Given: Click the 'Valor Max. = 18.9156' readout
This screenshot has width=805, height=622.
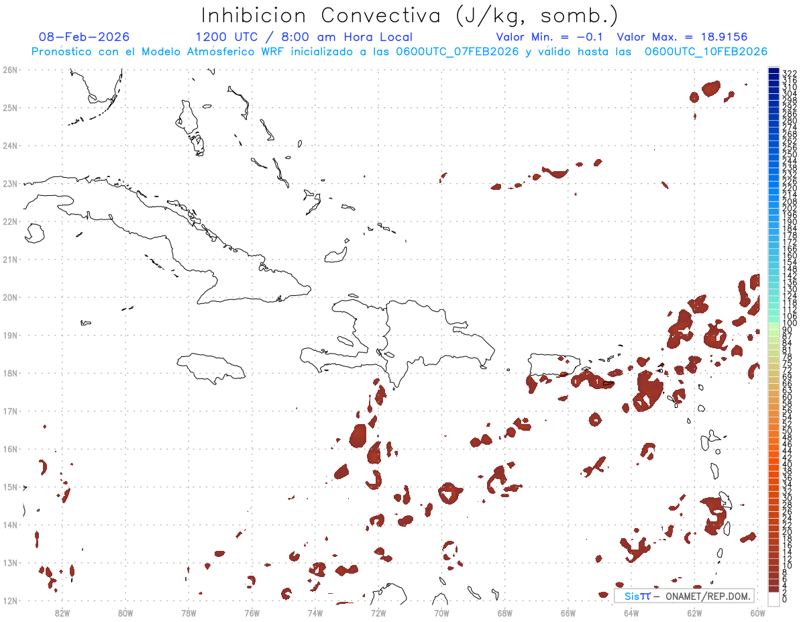Looking at the screenshot, I should tap(682, 37).
